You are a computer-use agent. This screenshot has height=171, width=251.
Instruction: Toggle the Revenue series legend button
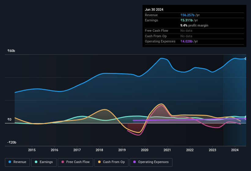(17, 162)
